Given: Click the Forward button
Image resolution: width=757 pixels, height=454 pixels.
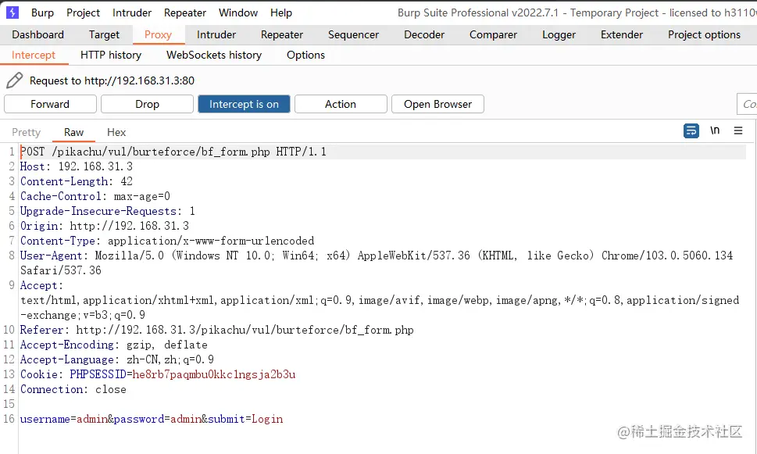Looking at the screenshot, I should point(50,104).
